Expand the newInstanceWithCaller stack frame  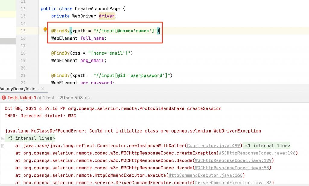pos(2,146)
